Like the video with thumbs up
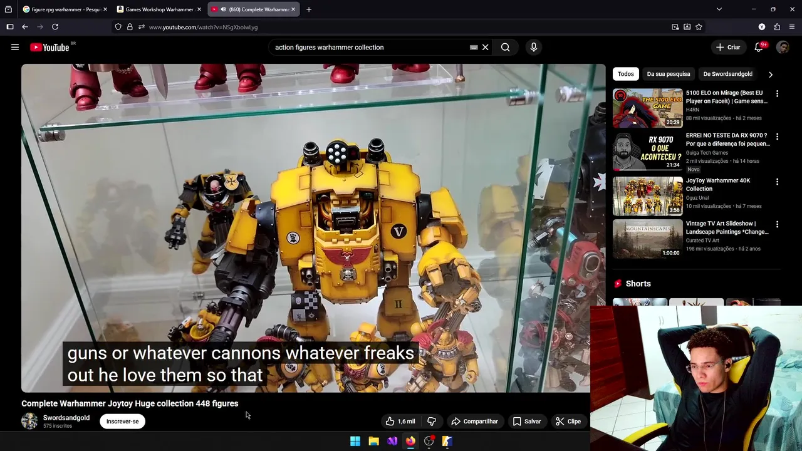 click(400, 422)
